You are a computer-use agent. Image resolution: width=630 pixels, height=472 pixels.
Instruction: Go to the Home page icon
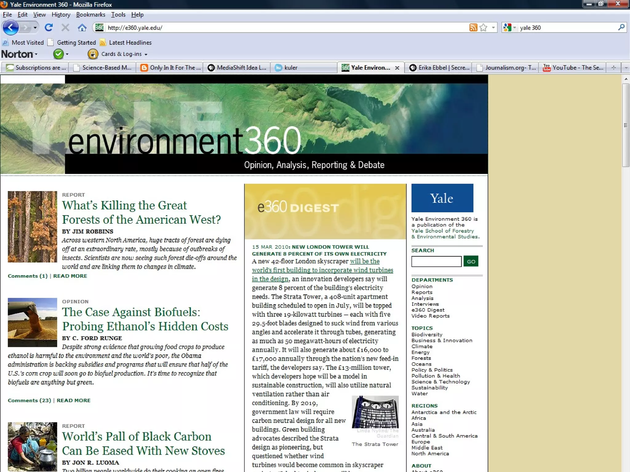pyautogui.click(x=82, y=28)
